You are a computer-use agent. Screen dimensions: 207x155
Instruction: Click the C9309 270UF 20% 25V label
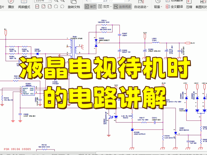[x=154, y=50]
